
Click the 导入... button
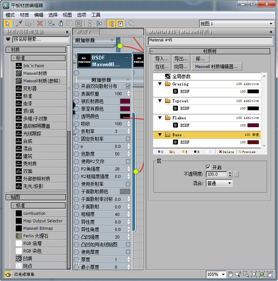coord(162,59)
